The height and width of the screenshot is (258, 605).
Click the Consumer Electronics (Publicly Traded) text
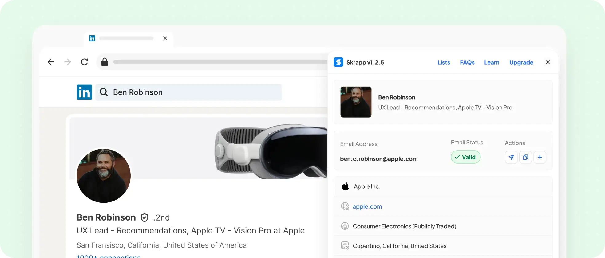(x=405, y=226)
